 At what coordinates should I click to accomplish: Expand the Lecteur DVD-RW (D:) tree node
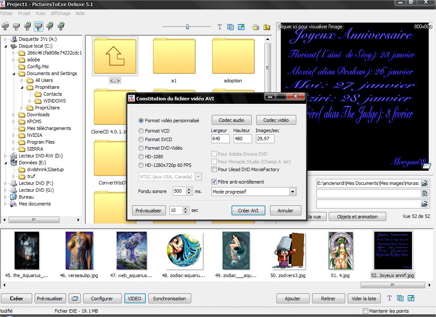6,156
